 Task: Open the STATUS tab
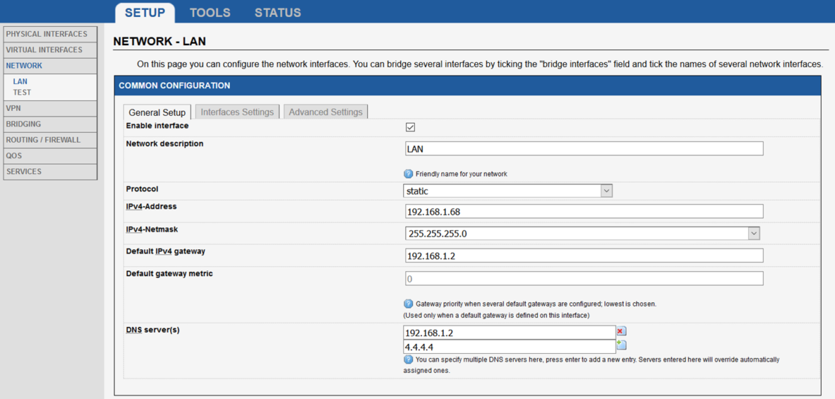(x=277, y=13)
